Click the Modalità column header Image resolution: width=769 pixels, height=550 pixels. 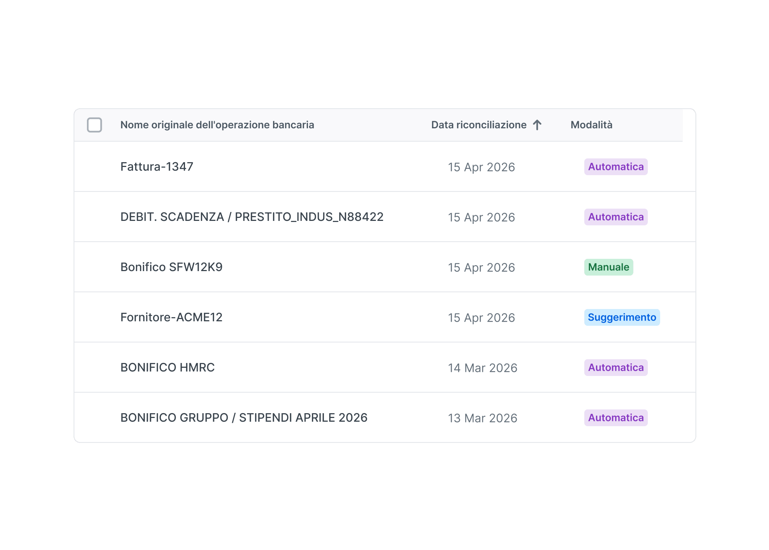[x=591, y=125]
